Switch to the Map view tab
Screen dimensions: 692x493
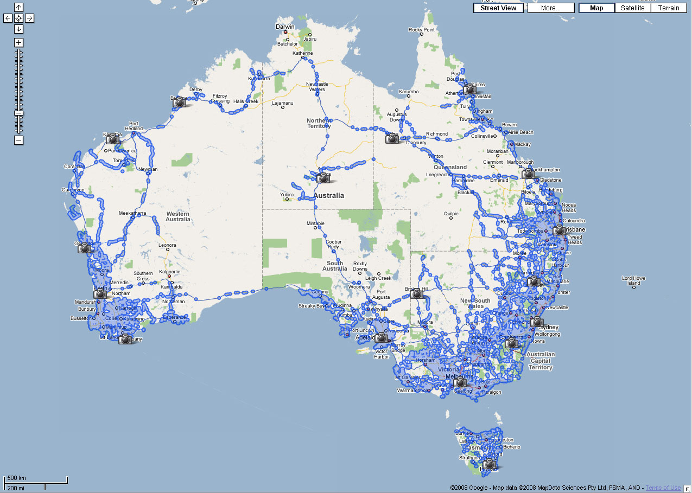tap(596, 8)
